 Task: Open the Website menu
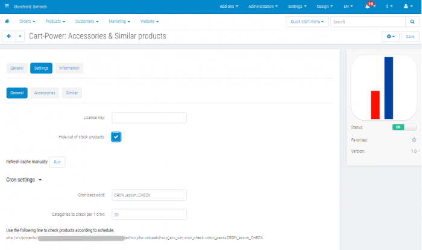click(150, 21)
